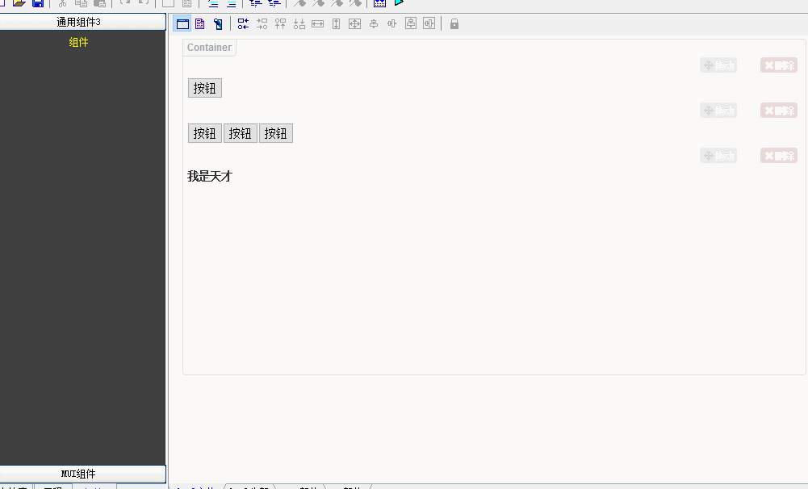Select the 我是天才 text element
This screenshot has width=808, height=489.
[210, 176]
